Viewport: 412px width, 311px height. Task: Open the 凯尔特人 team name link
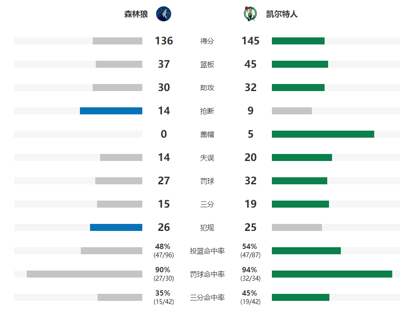(282, 14)
